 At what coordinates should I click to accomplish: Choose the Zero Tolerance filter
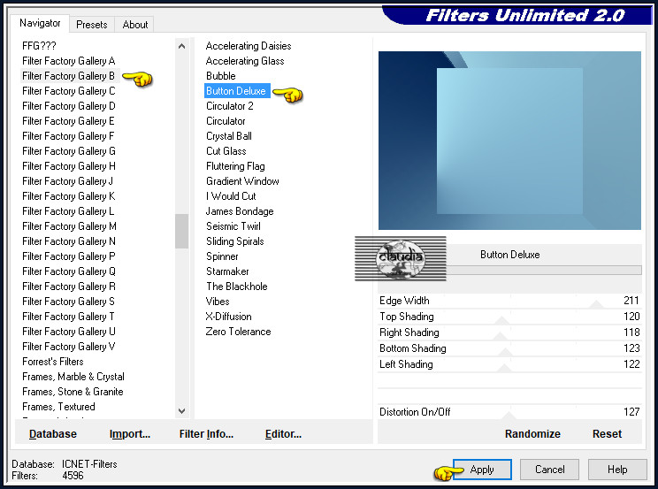pos(238,332)
